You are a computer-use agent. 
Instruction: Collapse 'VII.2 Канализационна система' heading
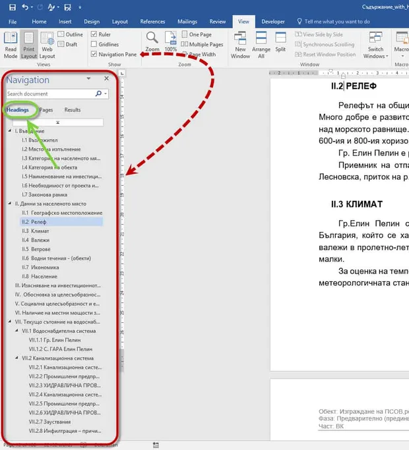16,358
